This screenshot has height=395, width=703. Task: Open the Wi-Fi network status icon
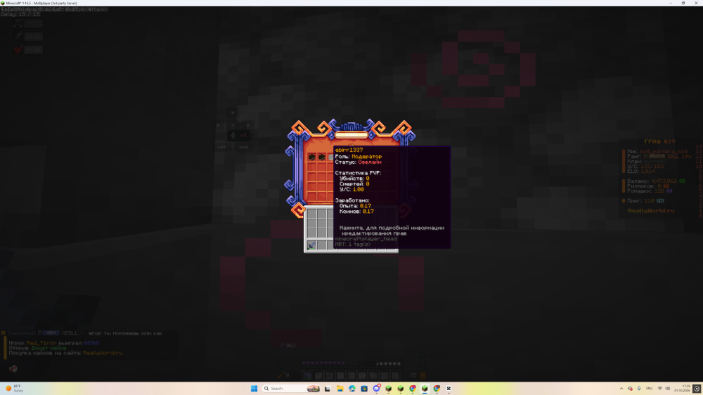coord(660,388)
